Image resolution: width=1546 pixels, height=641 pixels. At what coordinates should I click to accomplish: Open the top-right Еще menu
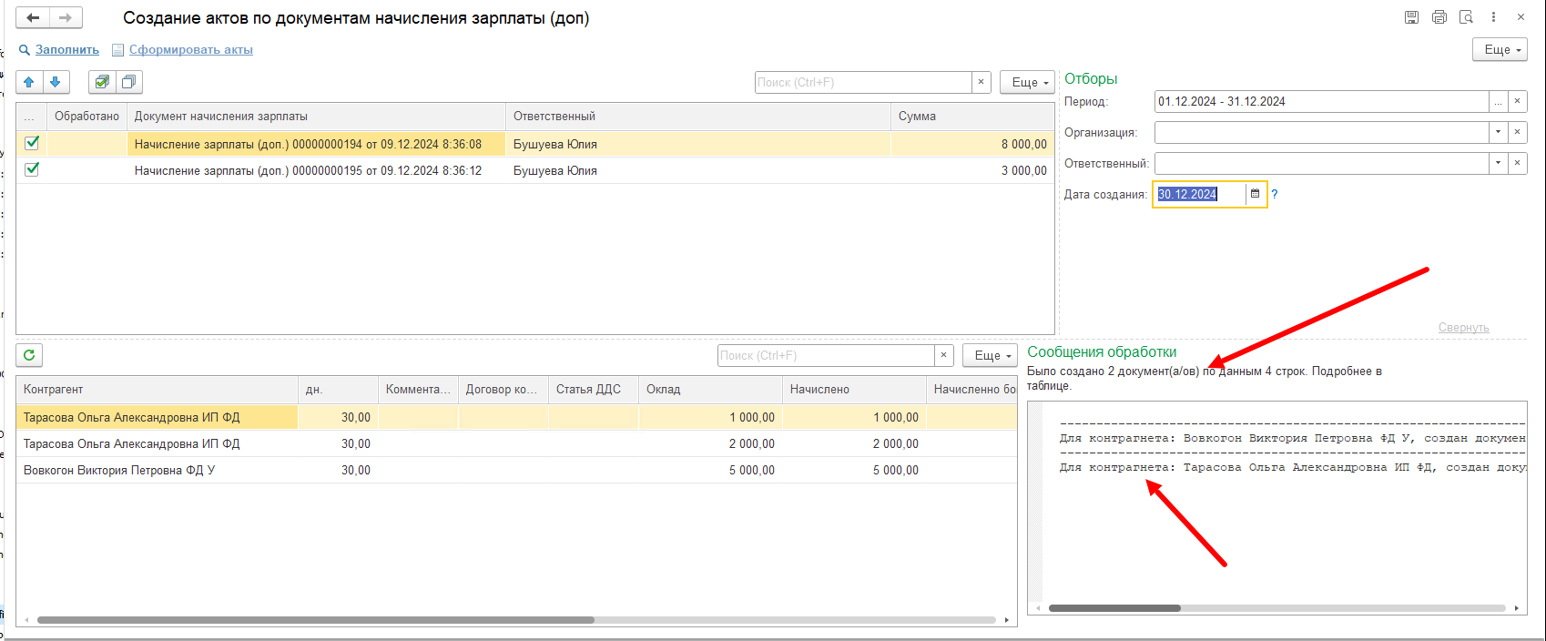click(1500, 49)
